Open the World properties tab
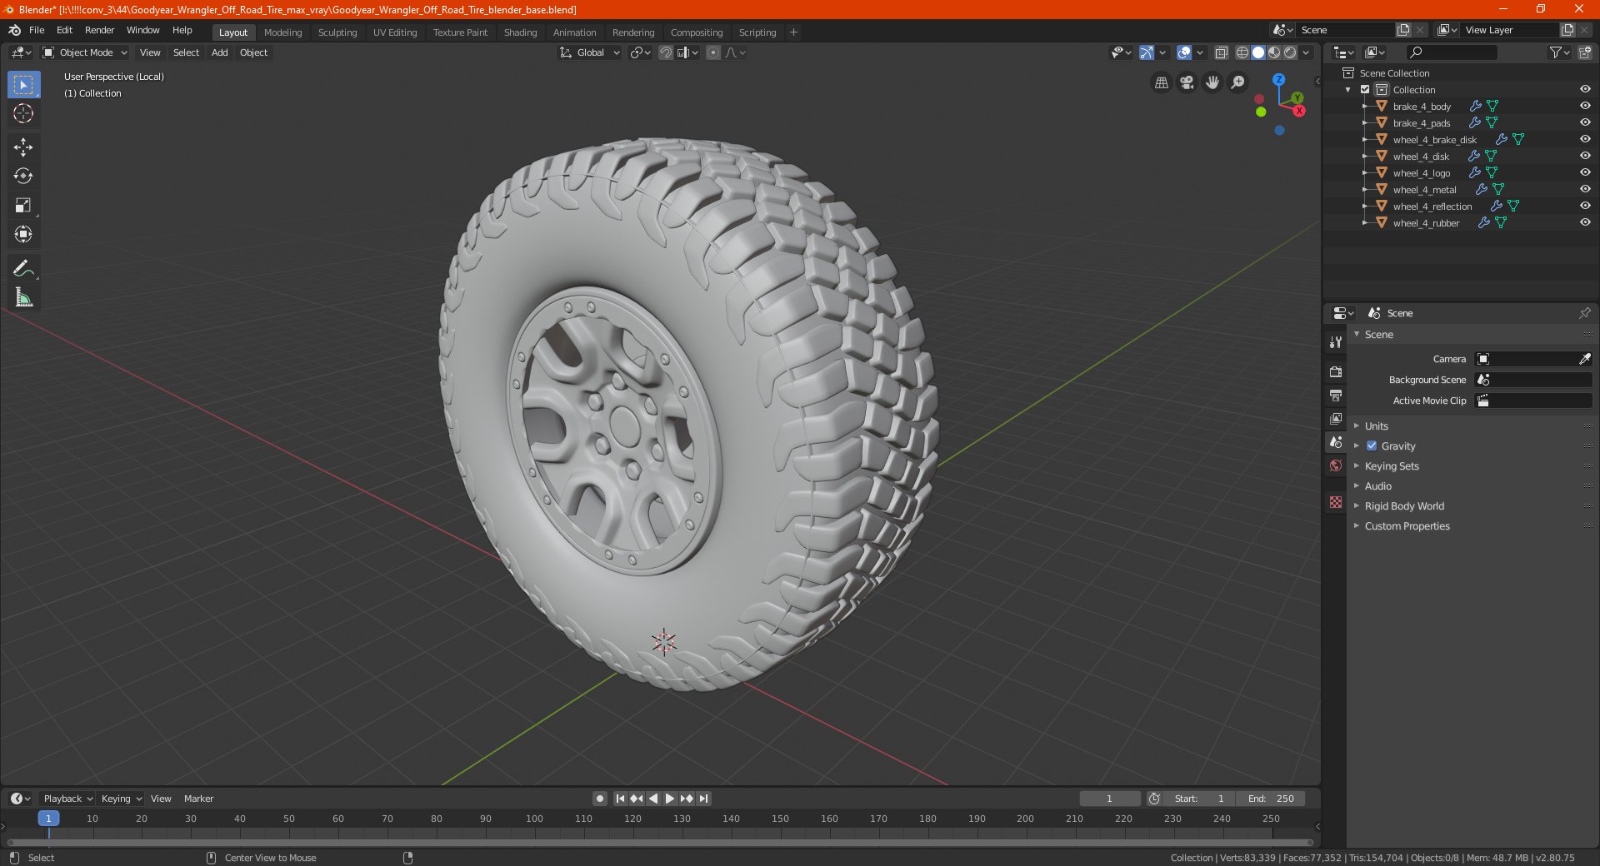 click(1336, 465)
